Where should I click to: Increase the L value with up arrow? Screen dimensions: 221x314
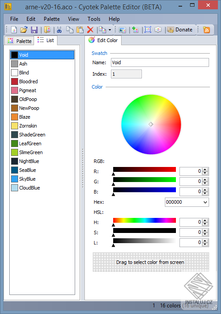click(205, 241)
